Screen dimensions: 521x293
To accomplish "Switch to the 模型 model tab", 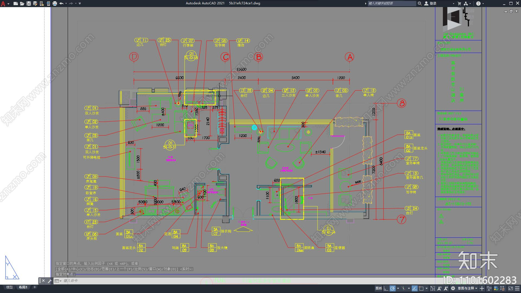I will [9, 287].
